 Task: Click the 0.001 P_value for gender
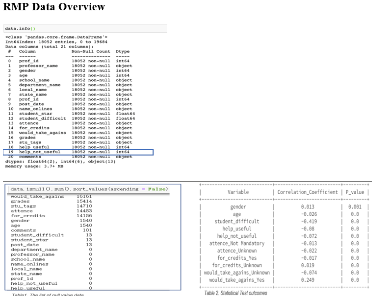(355, 207)
